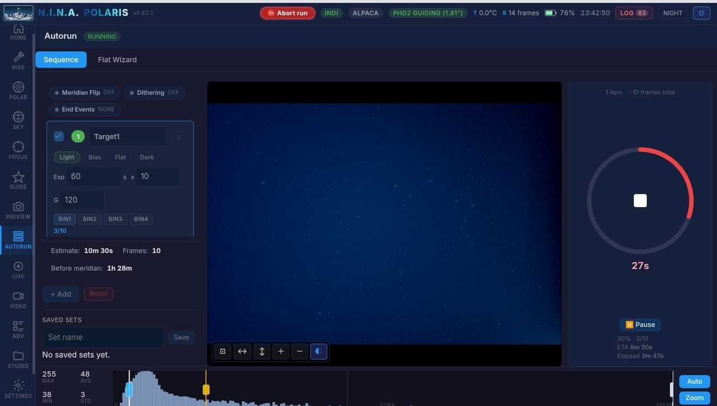Click the Auto histogram button
This screenshot has height=406, width=717.
(695, 381)
